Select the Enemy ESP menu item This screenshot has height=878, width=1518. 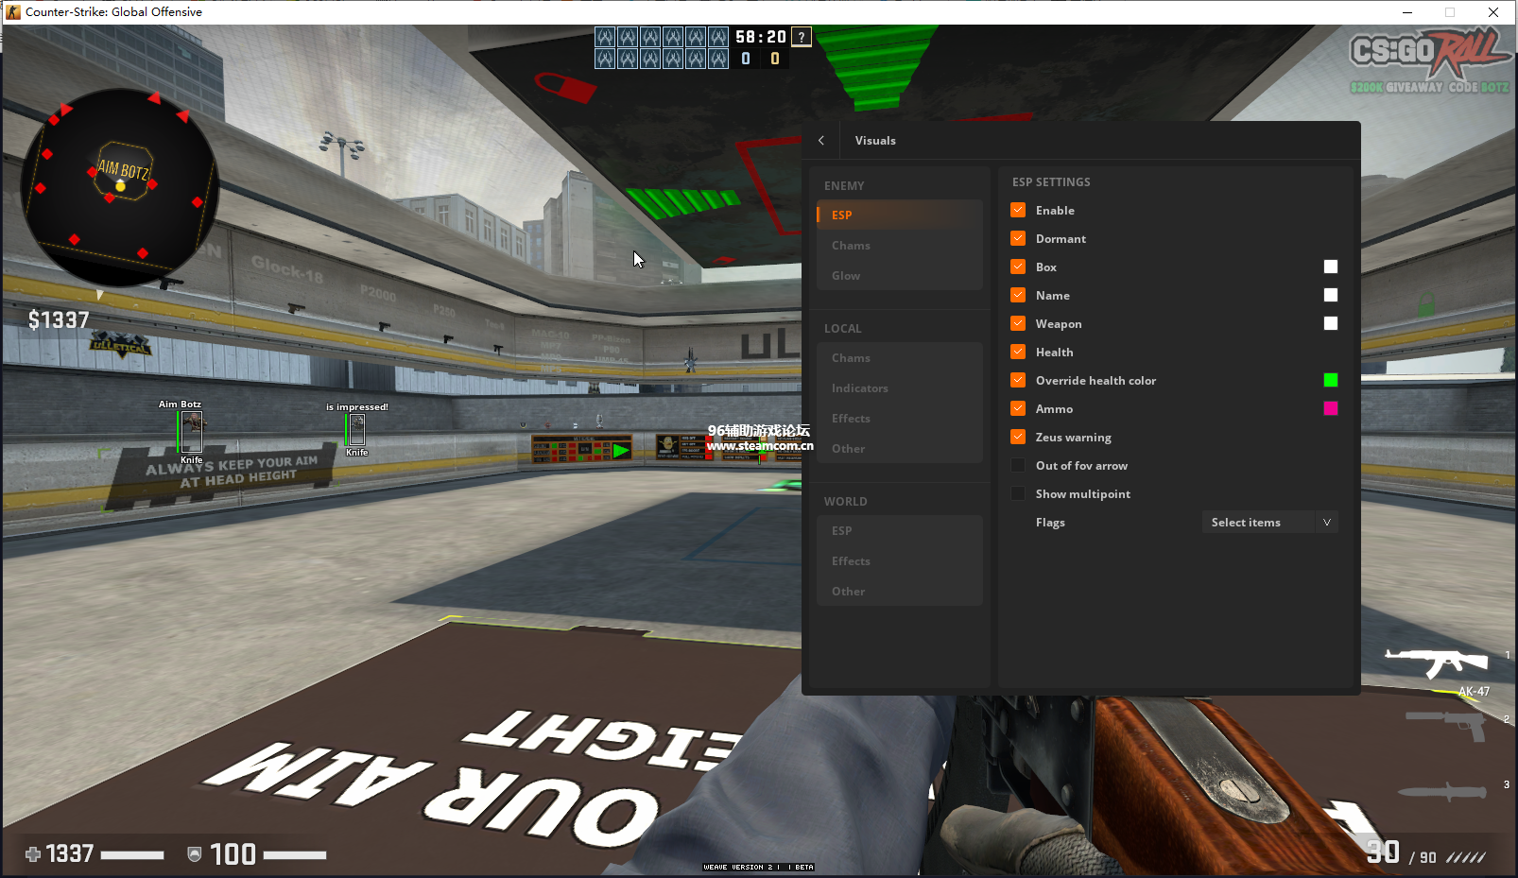coord(900,215)
